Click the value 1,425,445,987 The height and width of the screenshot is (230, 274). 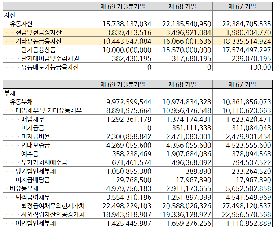[x=129, y=223]
